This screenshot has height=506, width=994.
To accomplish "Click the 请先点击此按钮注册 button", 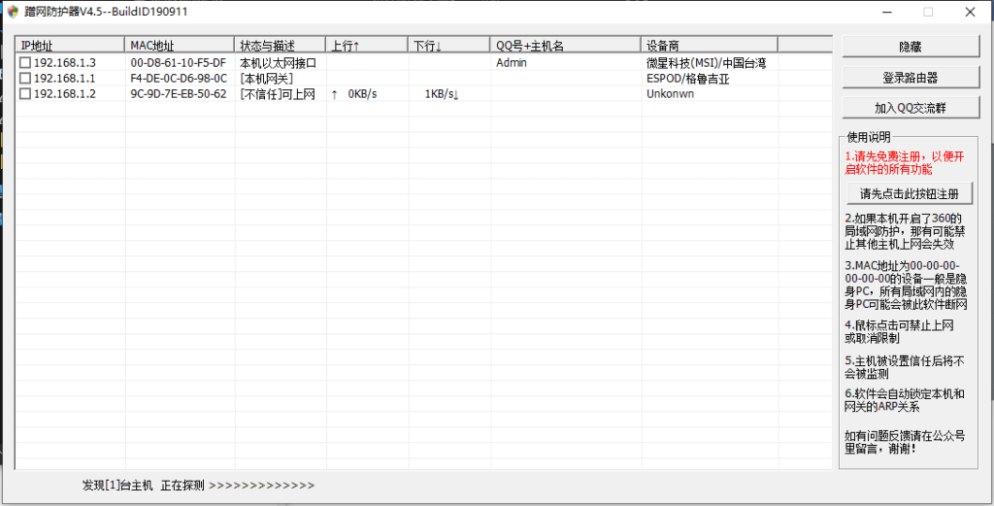I will pos(909,193).
